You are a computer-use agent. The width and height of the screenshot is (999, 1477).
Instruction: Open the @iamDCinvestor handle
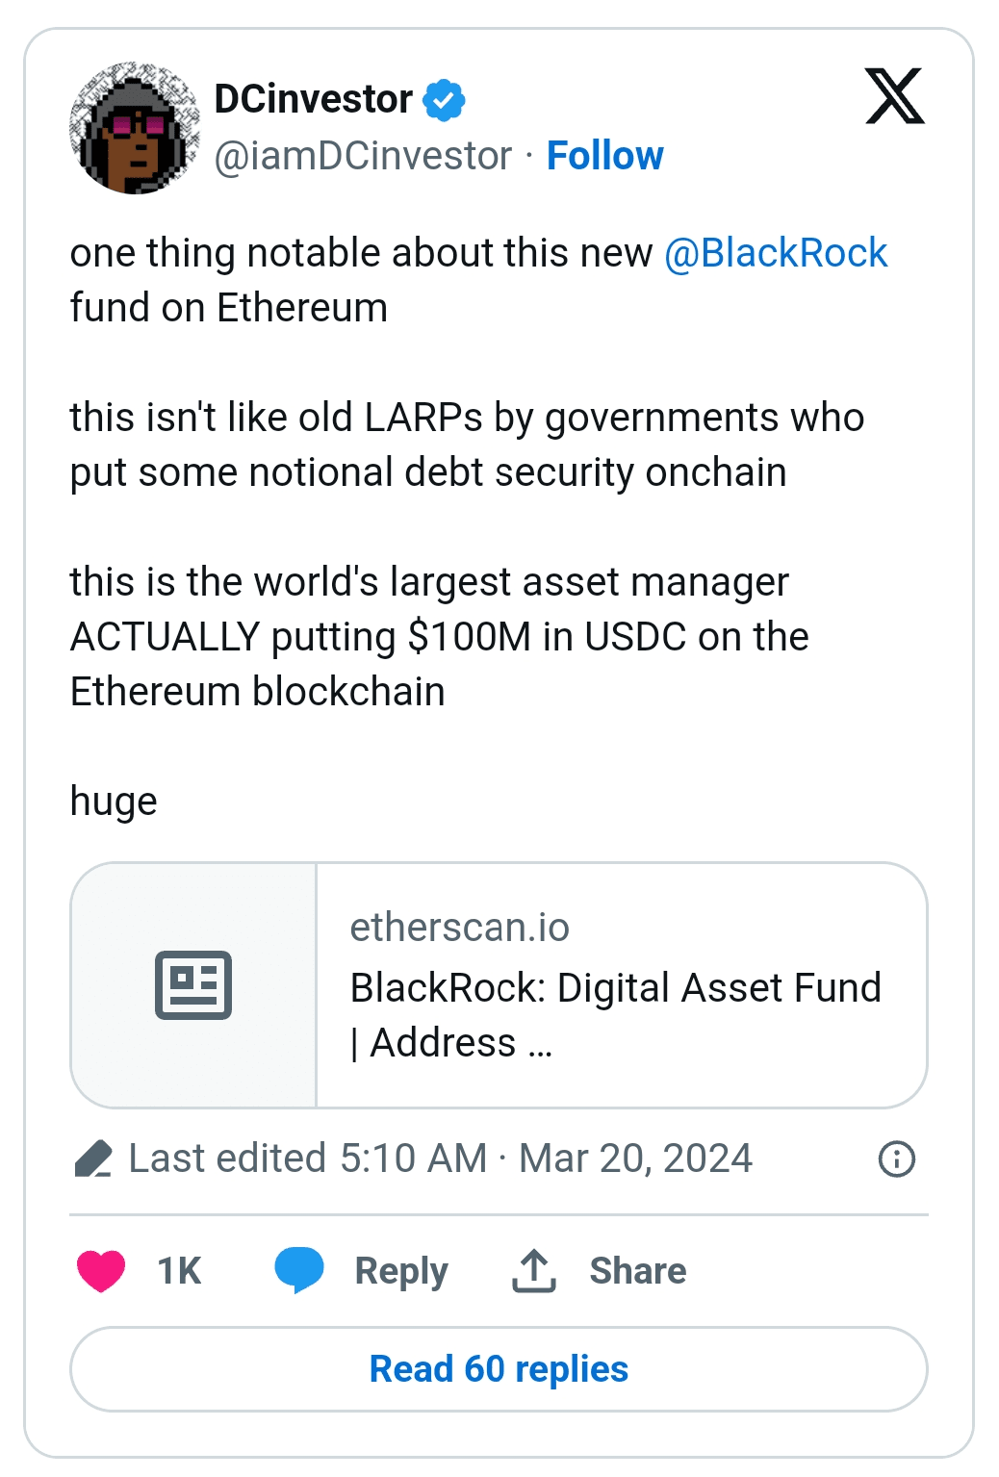coord(363,156)
